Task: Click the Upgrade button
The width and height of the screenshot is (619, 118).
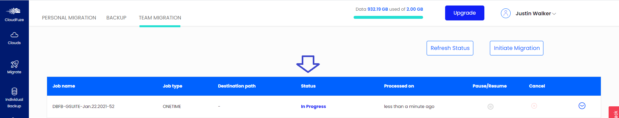Action: pos(465,13)
